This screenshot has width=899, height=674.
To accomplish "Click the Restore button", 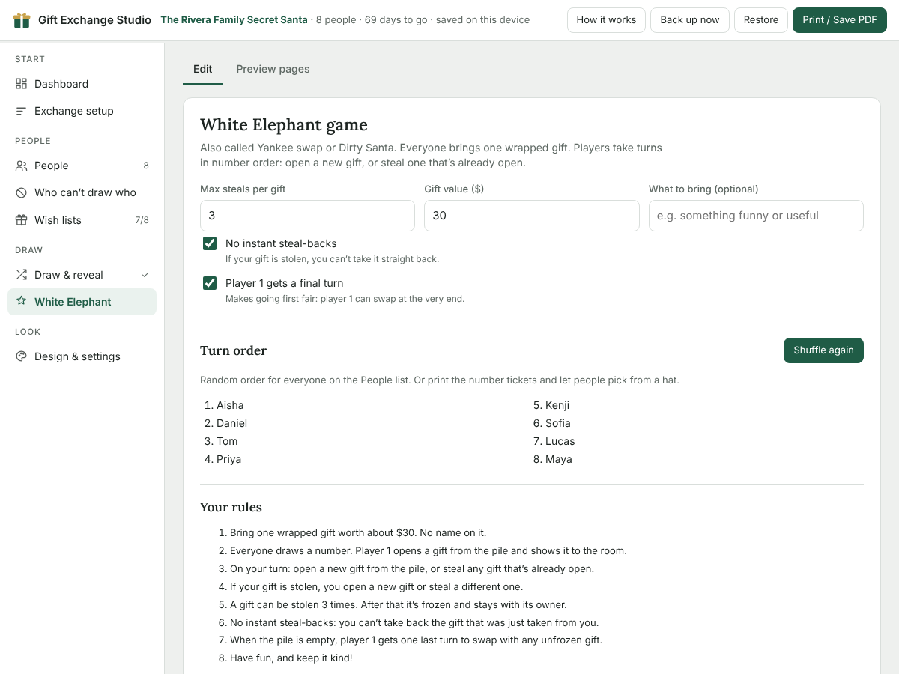I will (761, 20).
